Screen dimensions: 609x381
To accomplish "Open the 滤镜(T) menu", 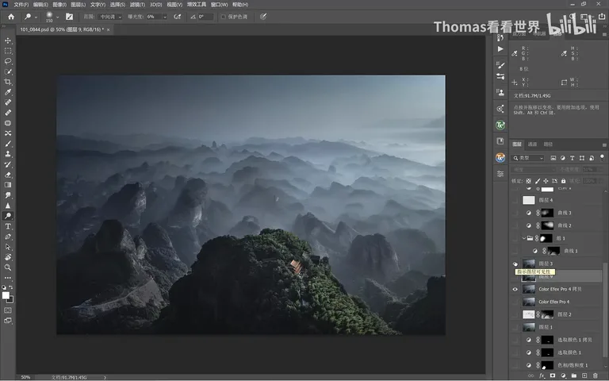I will pos(137,5).
